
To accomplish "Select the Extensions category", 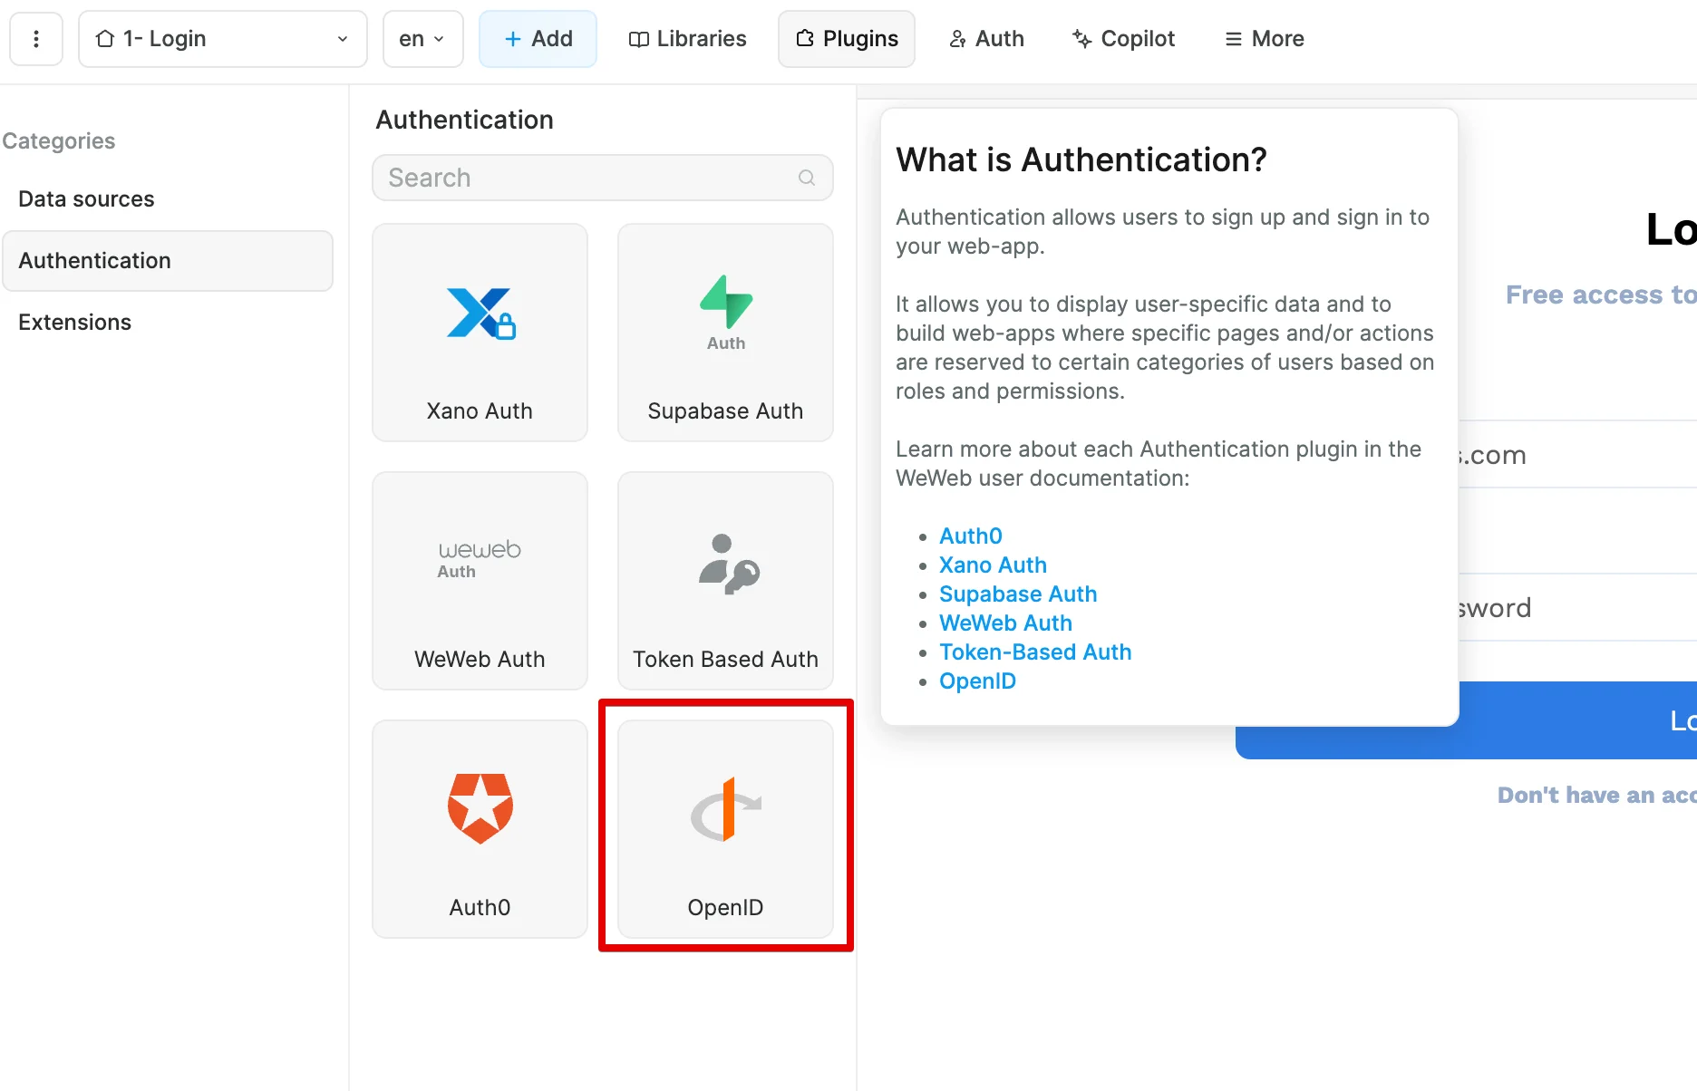I will 74,322.
